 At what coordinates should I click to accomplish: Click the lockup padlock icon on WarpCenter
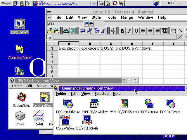pyautogui.click(x=22, y=3)
